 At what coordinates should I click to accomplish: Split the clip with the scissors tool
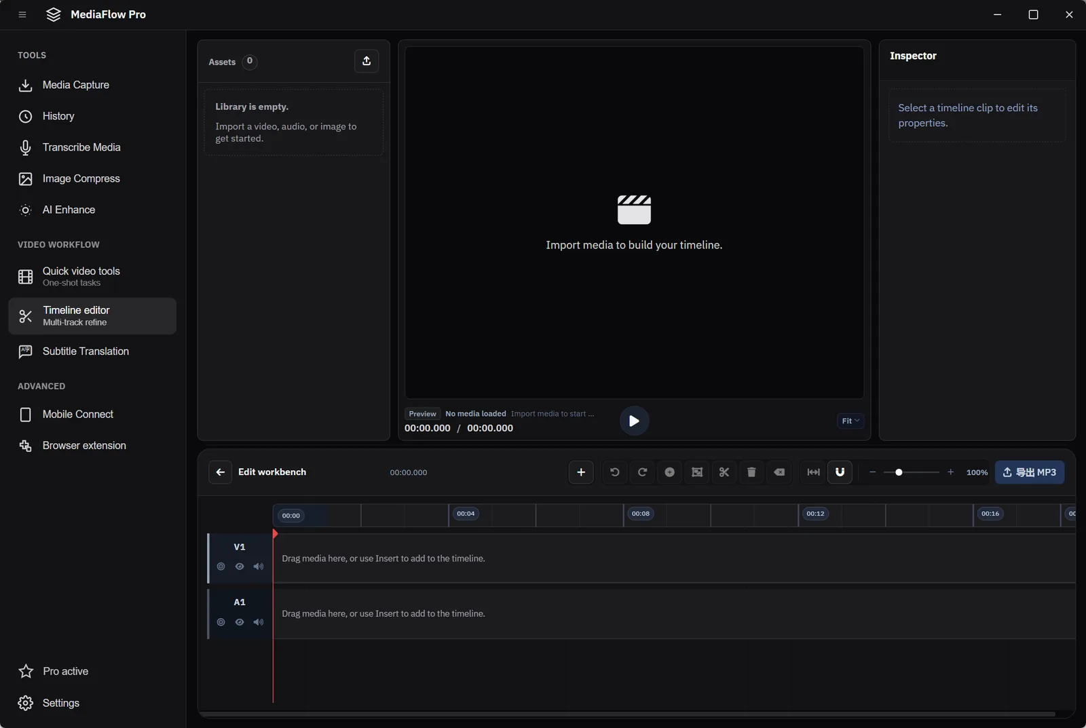724,472
